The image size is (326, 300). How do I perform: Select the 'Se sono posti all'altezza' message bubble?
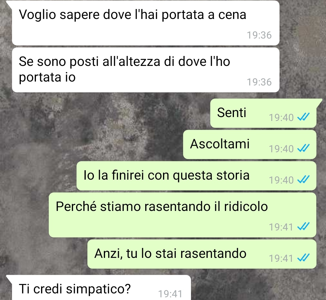[x=145, y=70]
